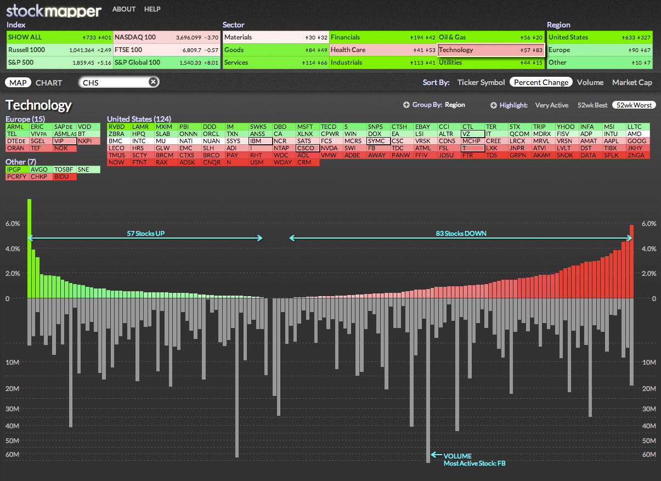Select the Services sector
This screenshot has width=661, height=481.
click(x=276, y=63)
